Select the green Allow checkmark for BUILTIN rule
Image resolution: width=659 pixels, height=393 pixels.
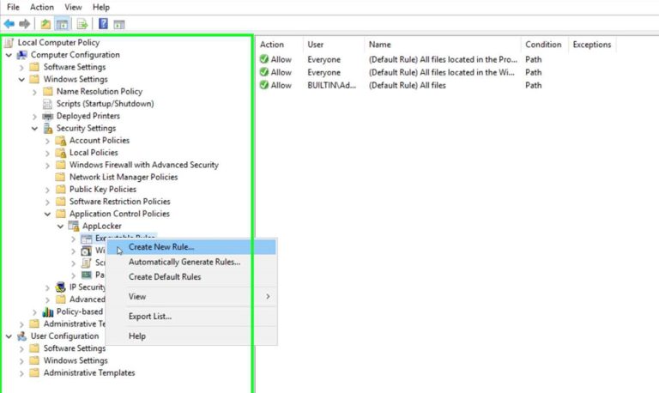point(264,85)
